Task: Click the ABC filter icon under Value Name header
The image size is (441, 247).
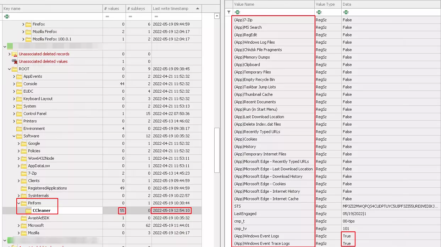Action: click(x=237, y=12)
